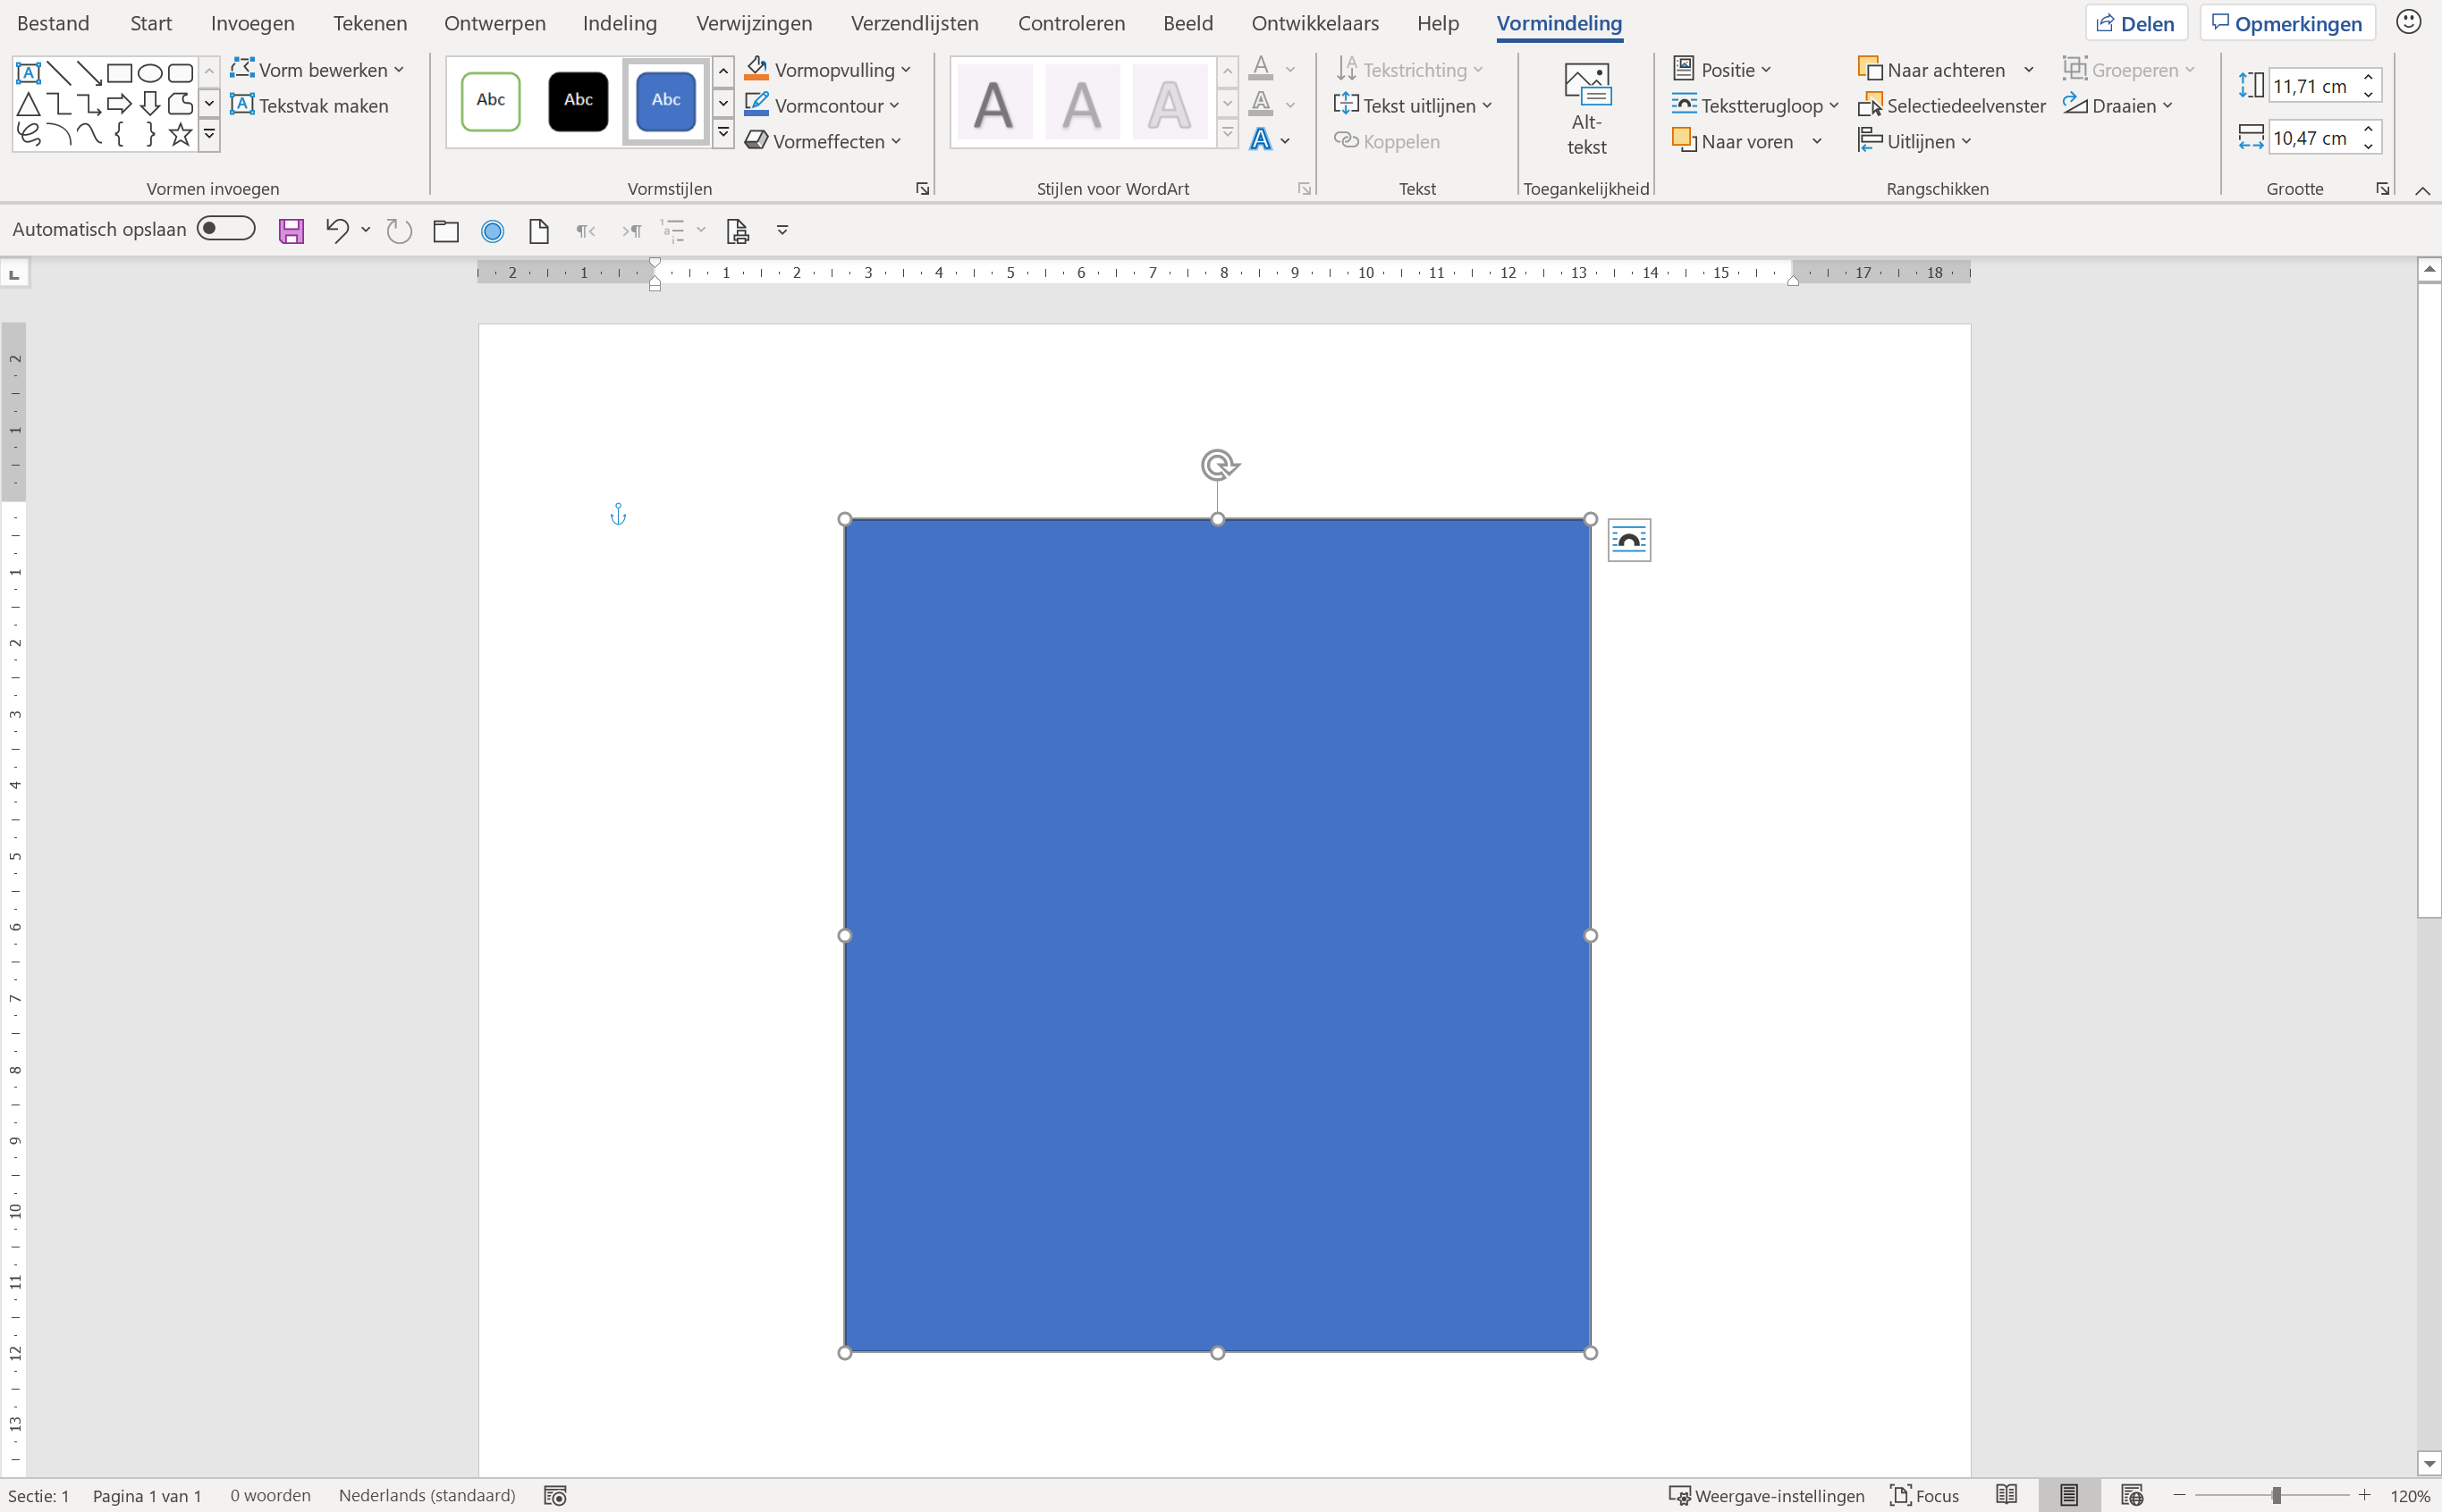Select the oval shape tool
This screenshot has height=1512, width=2442.
pos(150,73)
